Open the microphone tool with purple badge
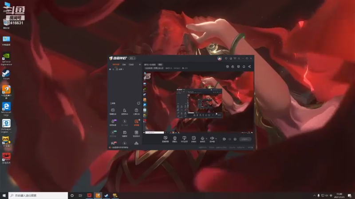 pos(113,122)
